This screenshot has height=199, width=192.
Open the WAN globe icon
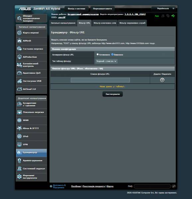(19, 120)
